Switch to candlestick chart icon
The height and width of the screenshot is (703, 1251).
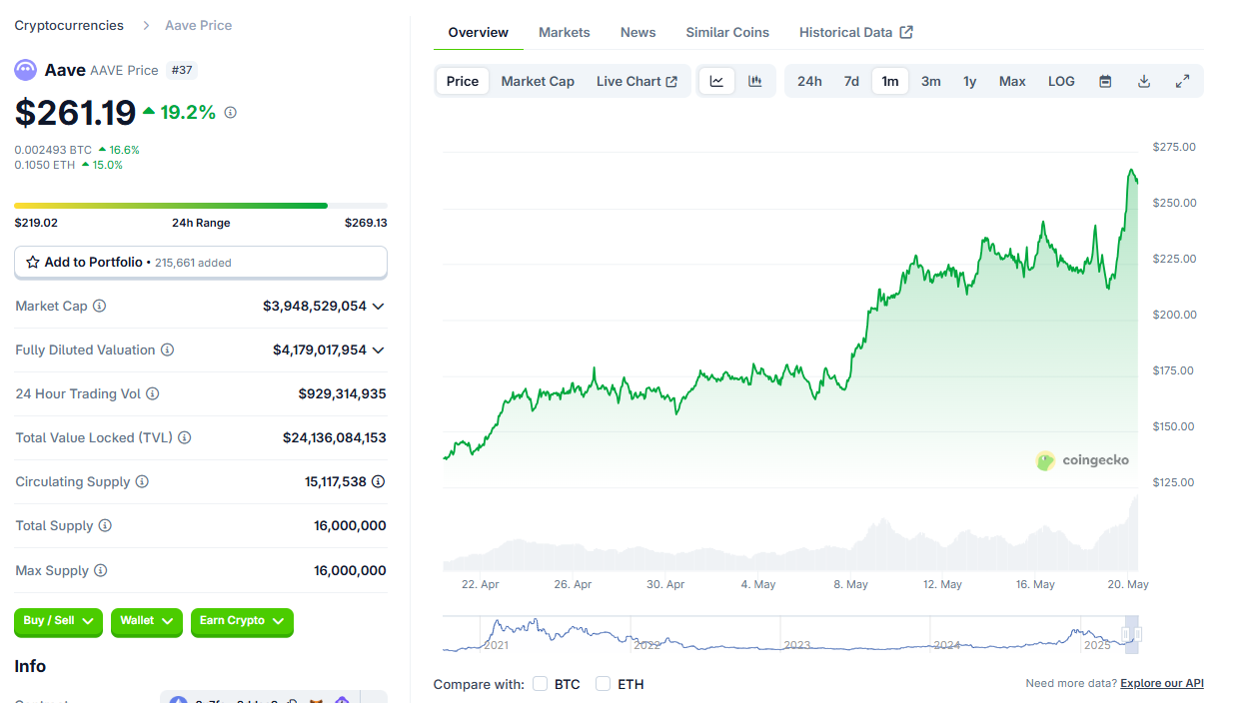(755, 81)
